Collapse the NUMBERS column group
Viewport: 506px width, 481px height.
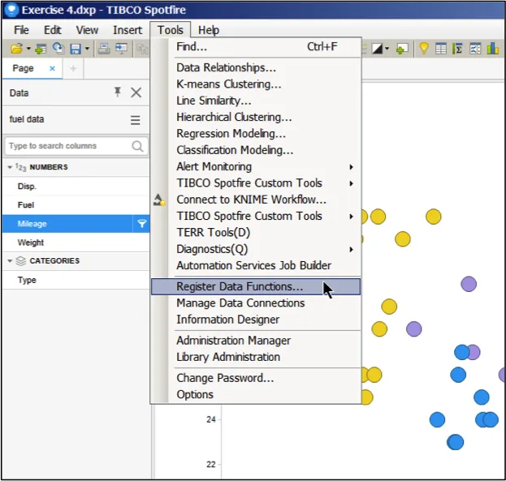(x=10, y=167)
